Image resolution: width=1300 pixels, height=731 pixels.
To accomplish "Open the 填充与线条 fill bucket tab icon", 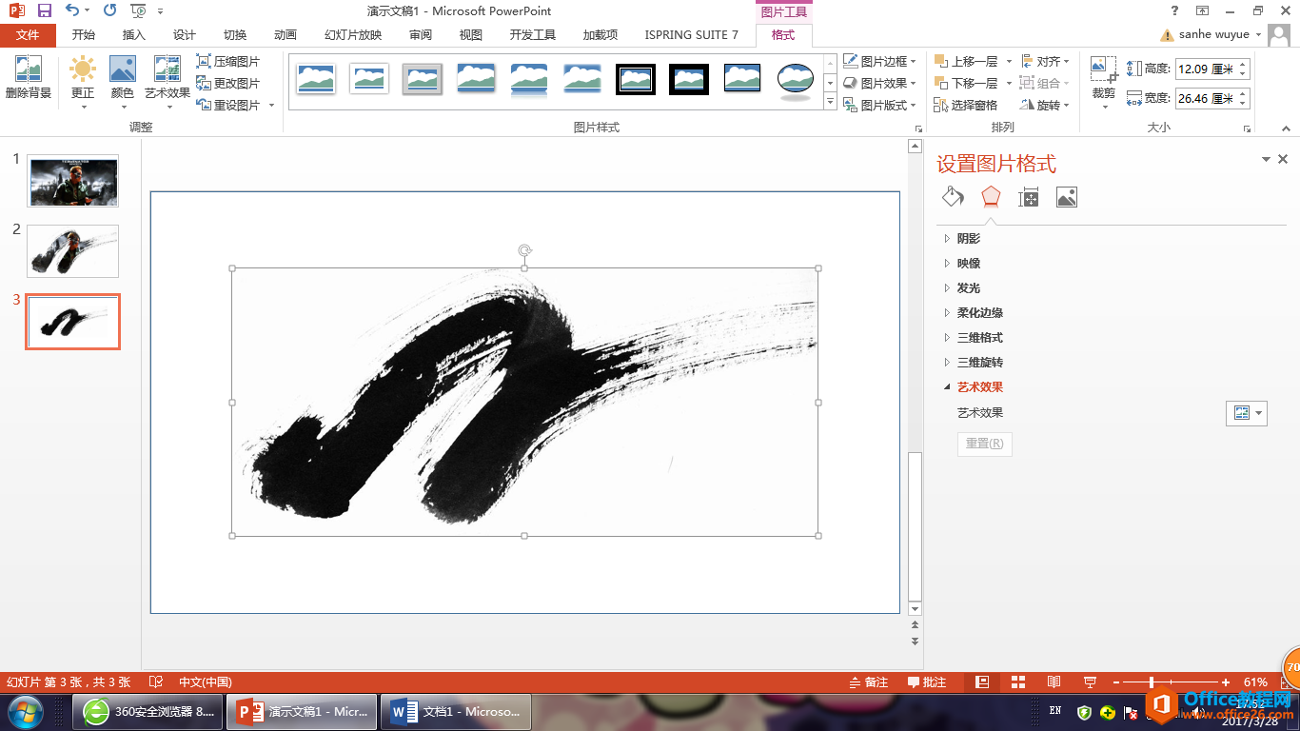I will click(x=953, y=197).
